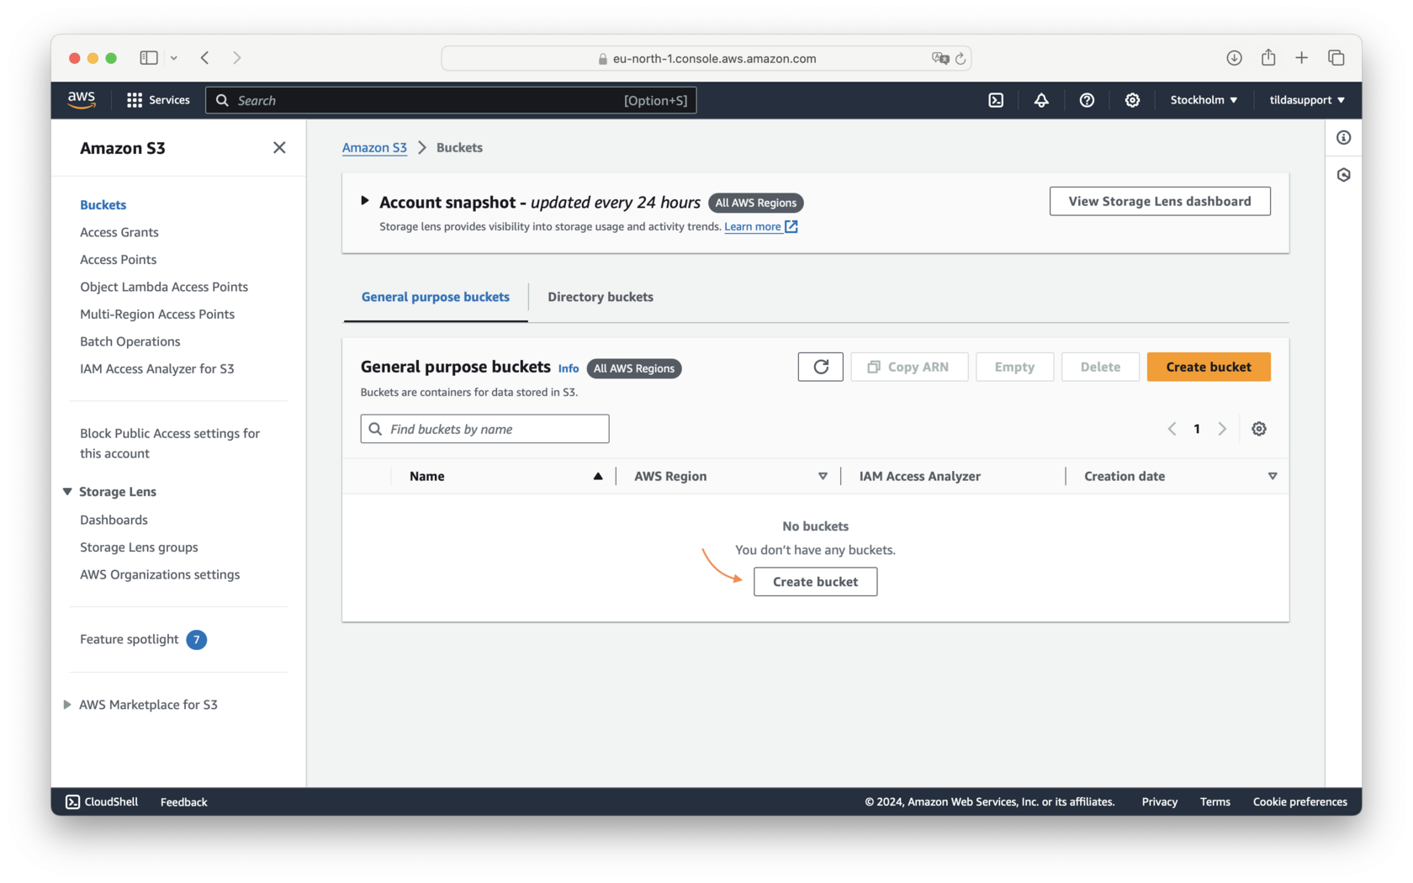
Task: Open CloudShell from footer bar
Action: coord(102,801)
